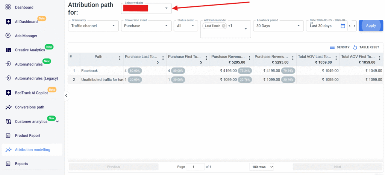Image resolution: width=385 pixels, height=175 pixels.
Task: Click the Ads Manager gauge icon
Action: click(x=8, y=36)
